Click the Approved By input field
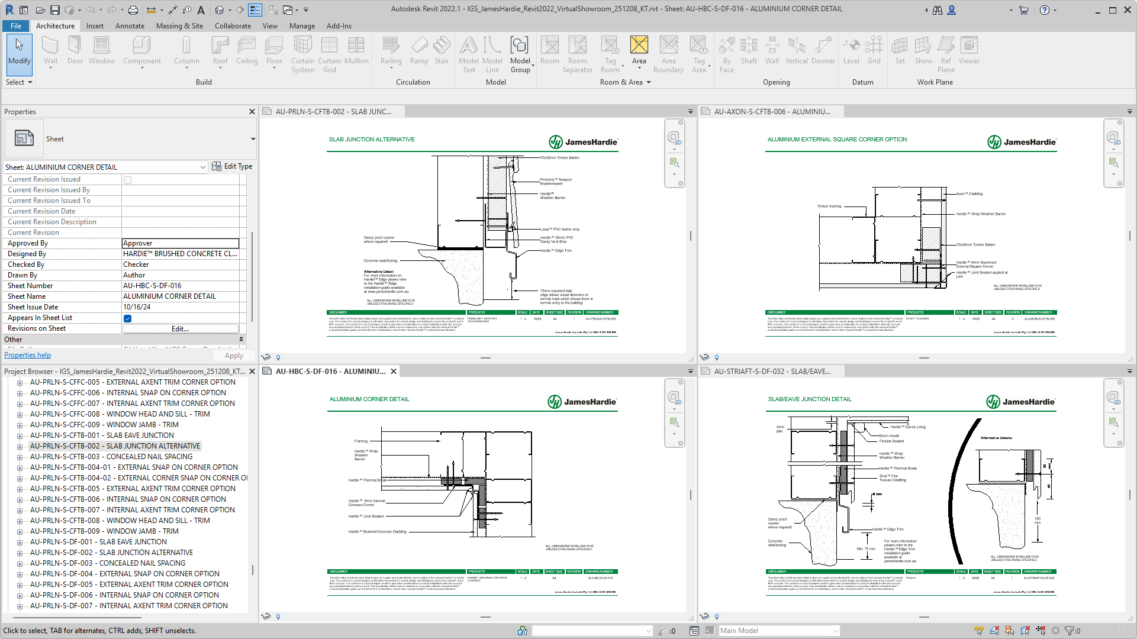Image resolution: width=1137 pixels, height=639 pixels. point(181,243)
